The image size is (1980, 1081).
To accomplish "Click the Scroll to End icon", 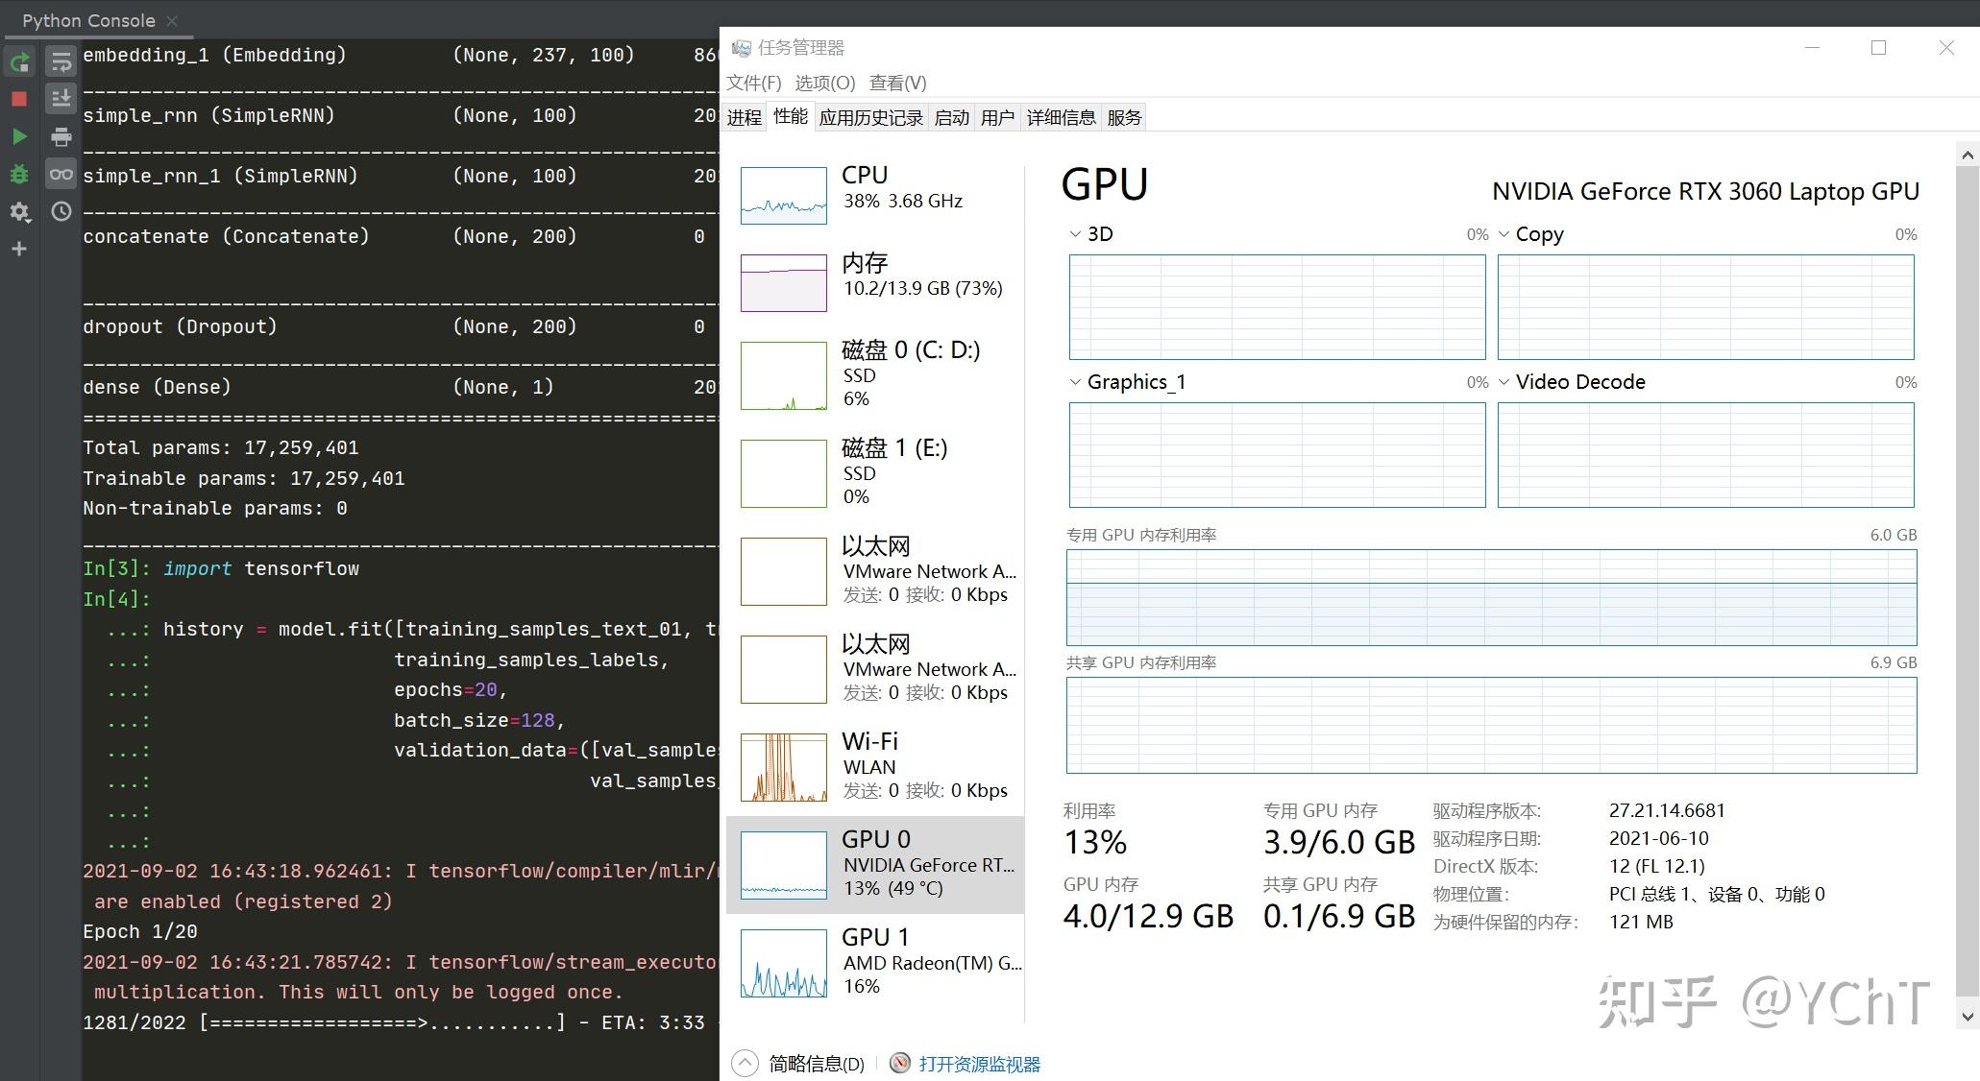I will click(x=61, y=97).
